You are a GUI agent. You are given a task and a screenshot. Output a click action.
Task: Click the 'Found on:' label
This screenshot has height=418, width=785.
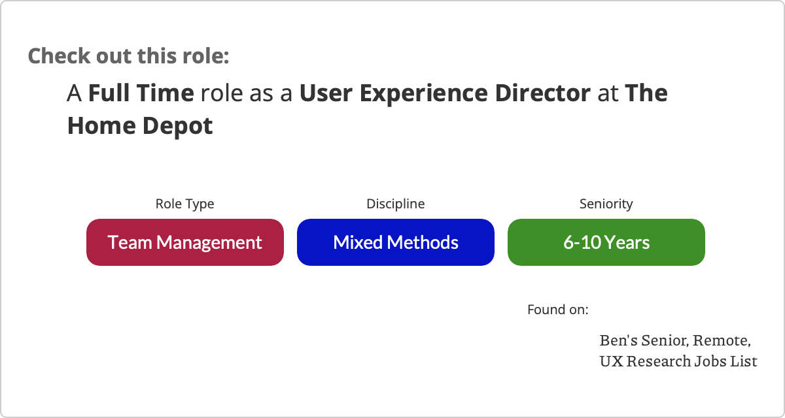pos(558,309)
